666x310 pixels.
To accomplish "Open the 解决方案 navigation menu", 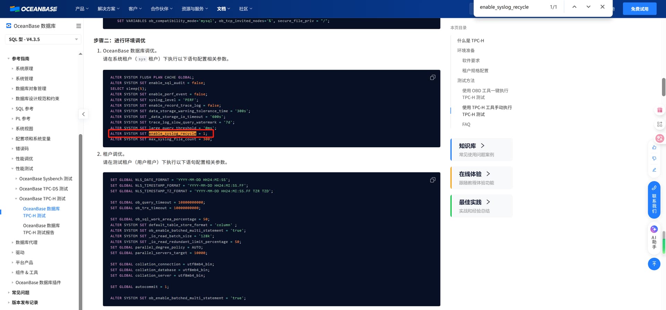I will [x=109, y=9].
